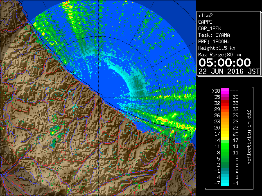Pick the bright green 11–14 dBZ swatch

225,146
